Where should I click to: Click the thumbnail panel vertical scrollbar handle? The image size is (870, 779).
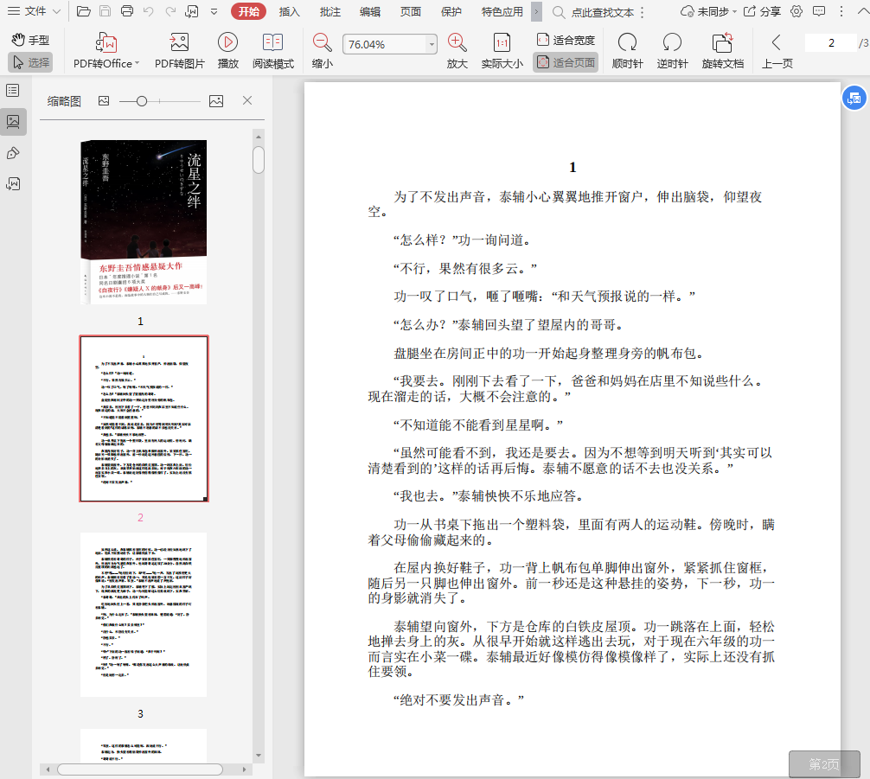tap(258, 160)
